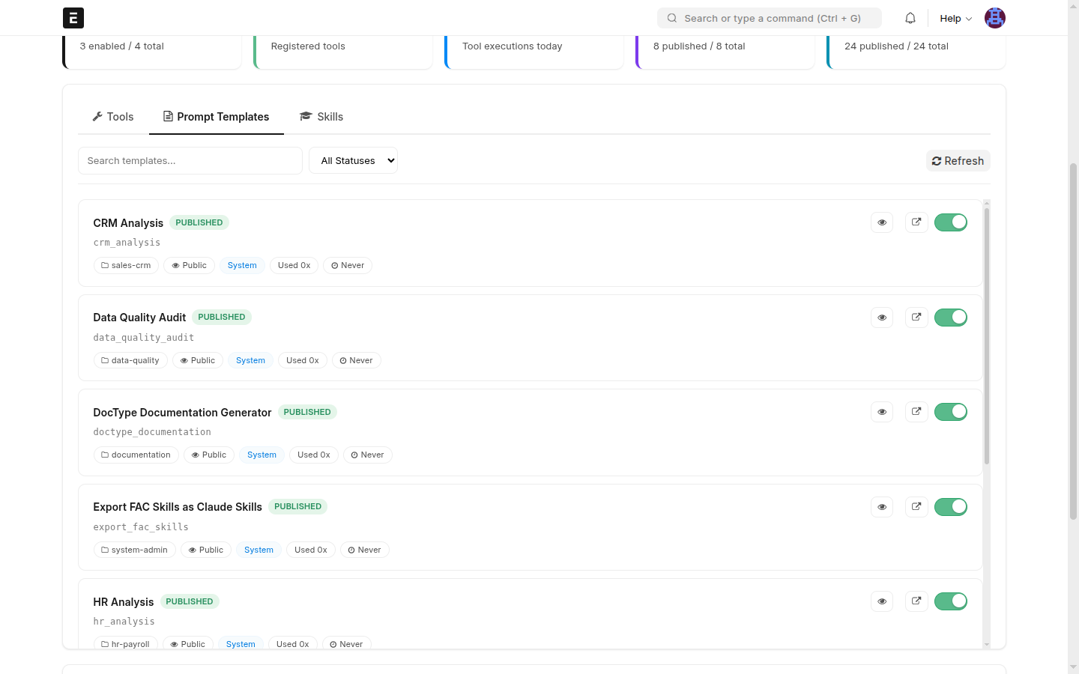Preview HR Analysis template eye icon
1079x674 pixels.
[x=882, y=601]
